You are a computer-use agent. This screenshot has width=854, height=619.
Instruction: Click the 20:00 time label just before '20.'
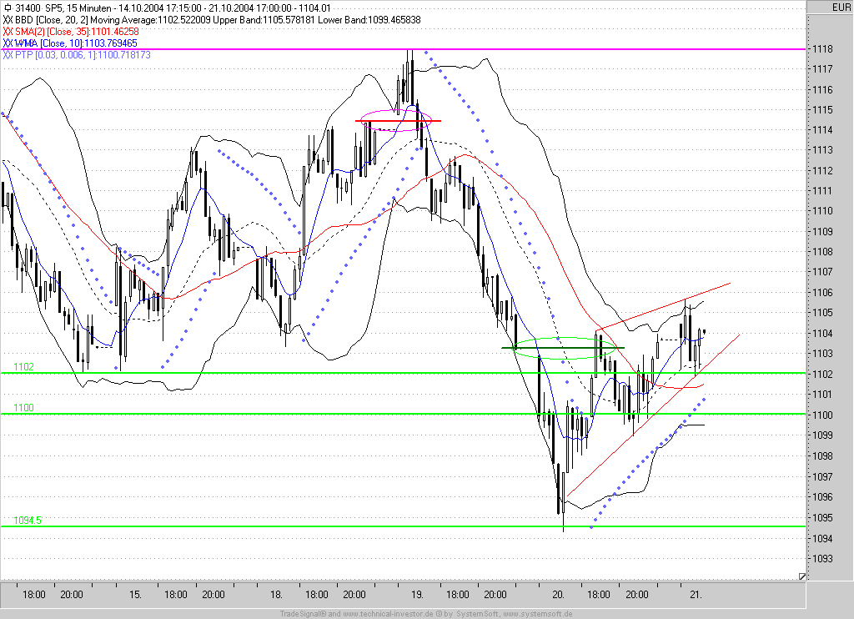coord(495,595)
